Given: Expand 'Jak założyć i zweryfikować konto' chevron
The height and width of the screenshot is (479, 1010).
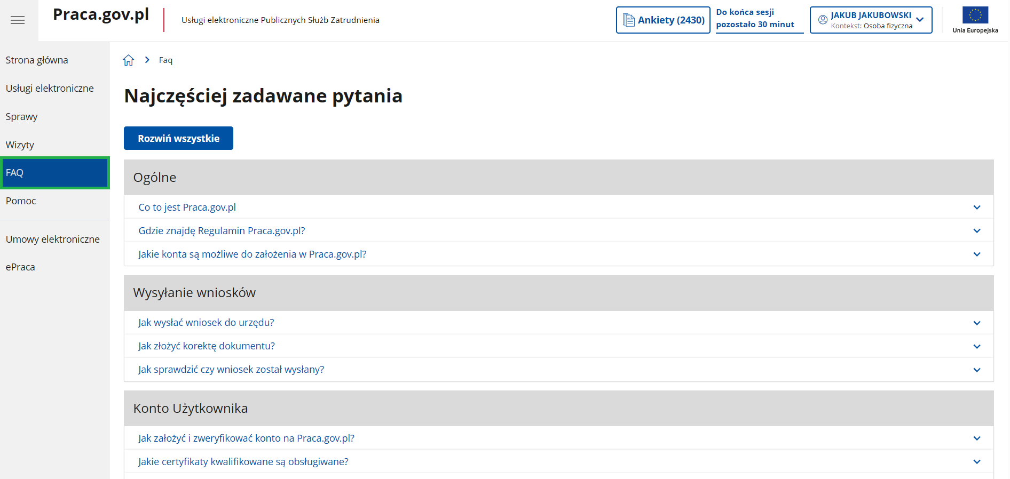Looking at the screenshot, I should click(x=977, y=438).
